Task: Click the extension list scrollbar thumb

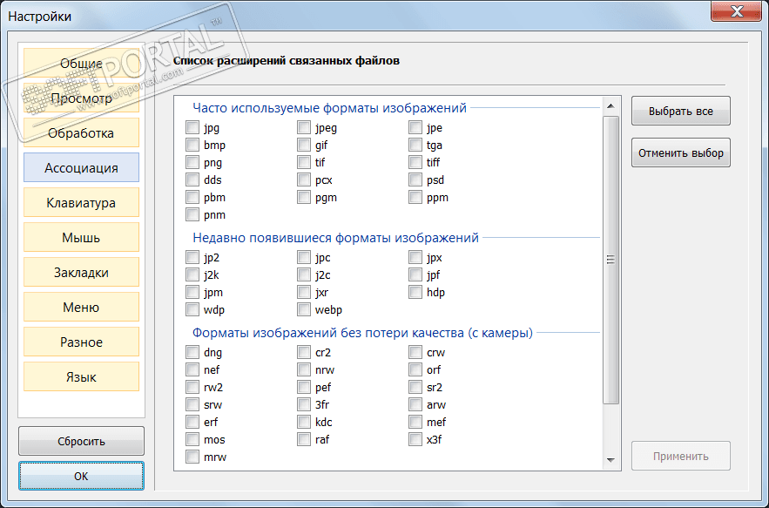Action: point(610,261)
